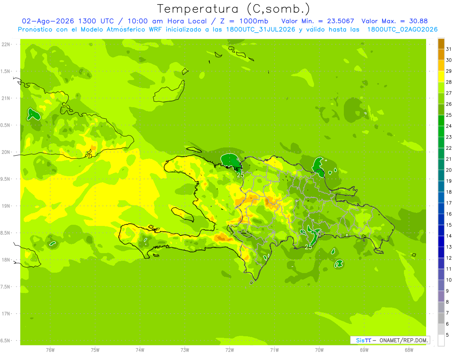The height and width of the screenshot is (355, 459).
Task: Click the legend scale value 15
Action: [449, 225]
